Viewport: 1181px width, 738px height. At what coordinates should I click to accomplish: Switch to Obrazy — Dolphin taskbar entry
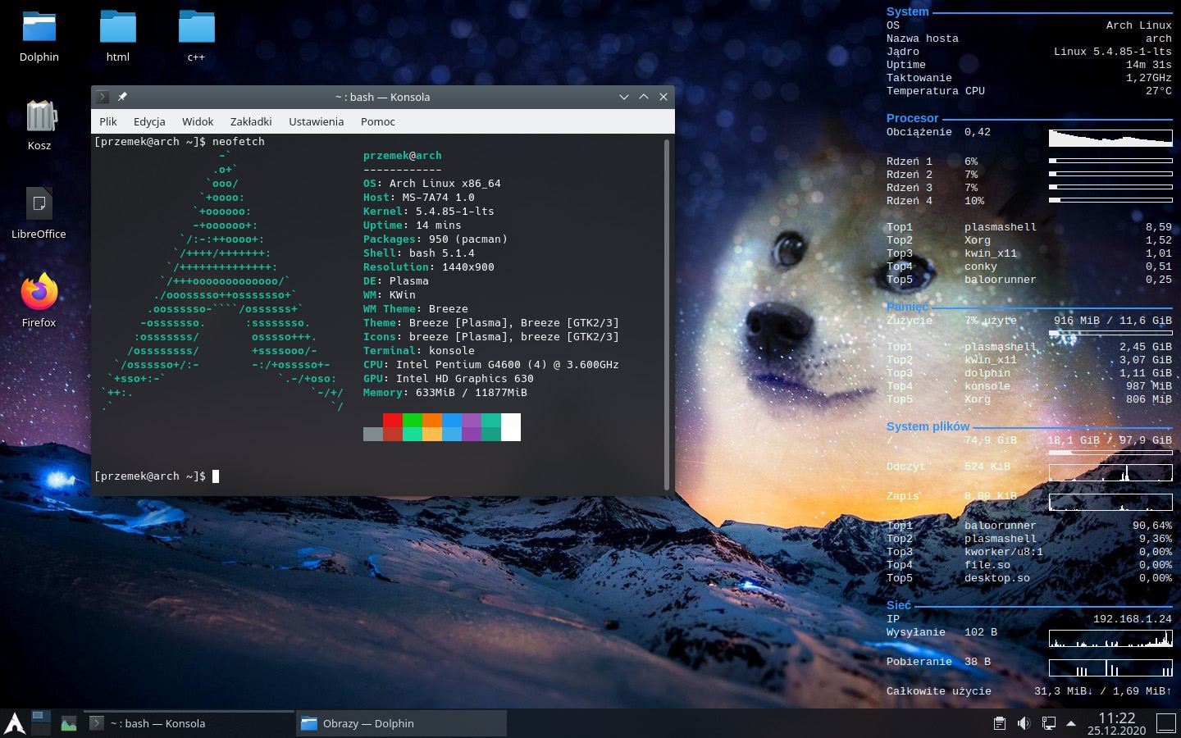(401, 723)
